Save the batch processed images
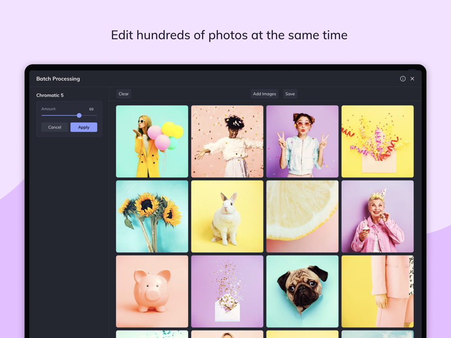 [290, 94]
